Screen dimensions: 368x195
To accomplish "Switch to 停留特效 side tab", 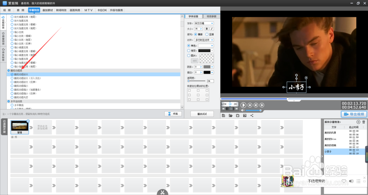I will (x=3, y=39).
